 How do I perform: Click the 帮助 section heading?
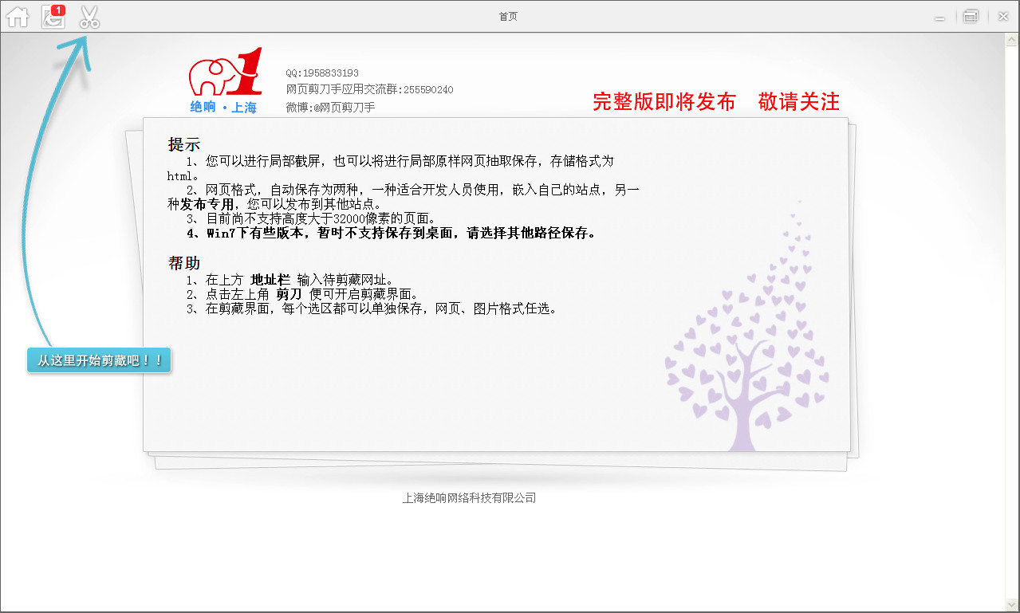click(x=184, y=263)
